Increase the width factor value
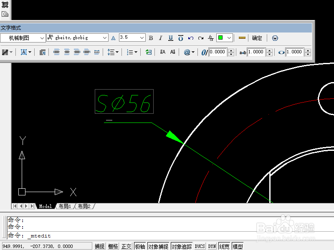Screen dimensions: 334x250 pos(308,50)
